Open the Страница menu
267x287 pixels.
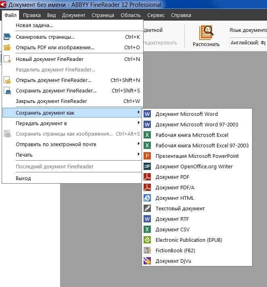pyautogui.click(x=103, y=15)
